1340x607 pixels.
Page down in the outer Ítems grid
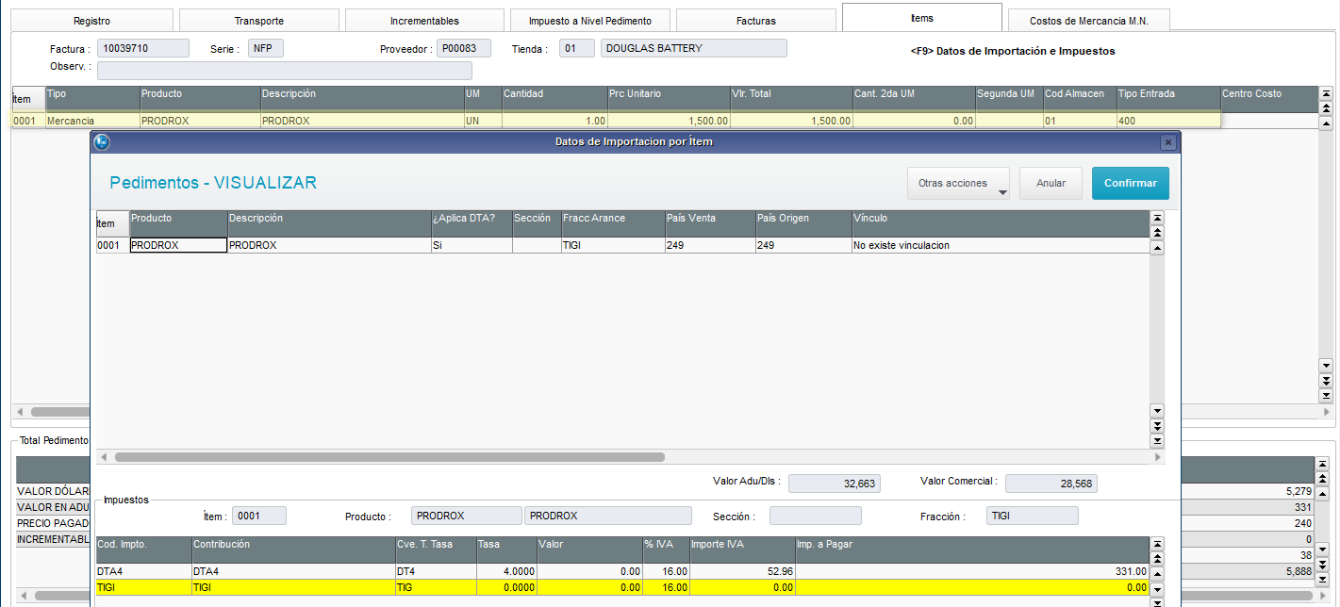click(x=1326, y=381)
